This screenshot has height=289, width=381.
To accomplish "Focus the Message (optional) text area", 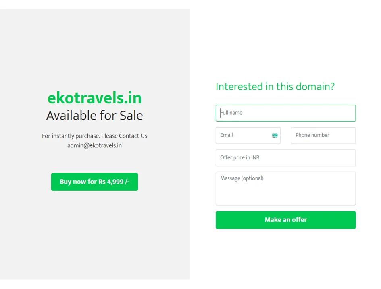I will coord(285,191).
